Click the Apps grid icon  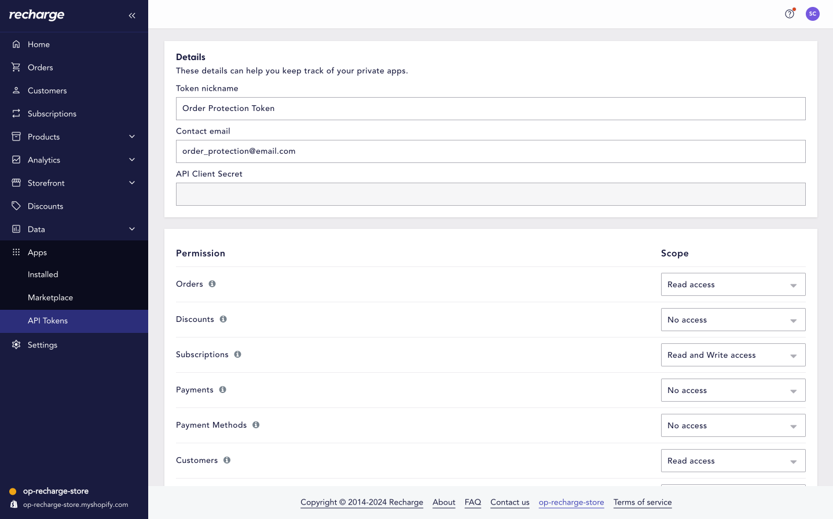[x=16, y=252]
